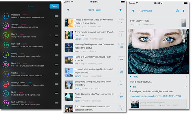Image resolution: width=191 pixels, height=114 pixels.
Task: Open the Last Submission icon
Action: (5, 103)
